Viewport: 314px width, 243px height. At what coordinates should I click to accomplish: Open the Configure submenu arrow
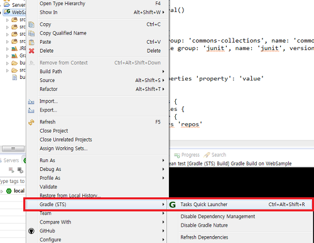(163, 240)
